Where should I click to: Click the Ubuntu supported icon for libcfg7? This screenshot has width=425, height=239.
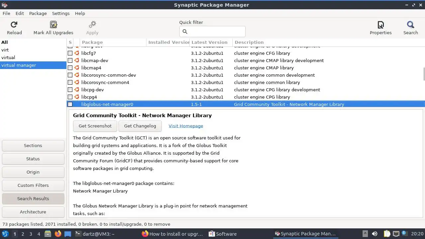coord(77,53)
